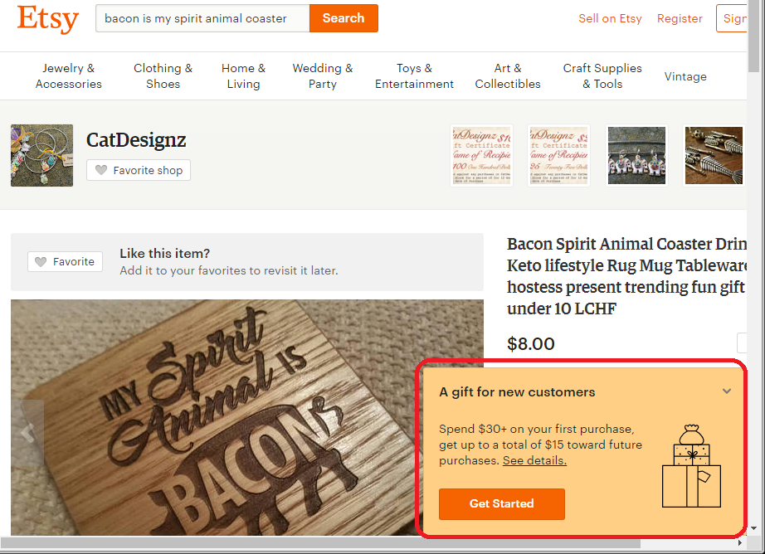Open Toys & Entertainment category
This screenshot has width=765, height=554.
click(x=414, y=76)
